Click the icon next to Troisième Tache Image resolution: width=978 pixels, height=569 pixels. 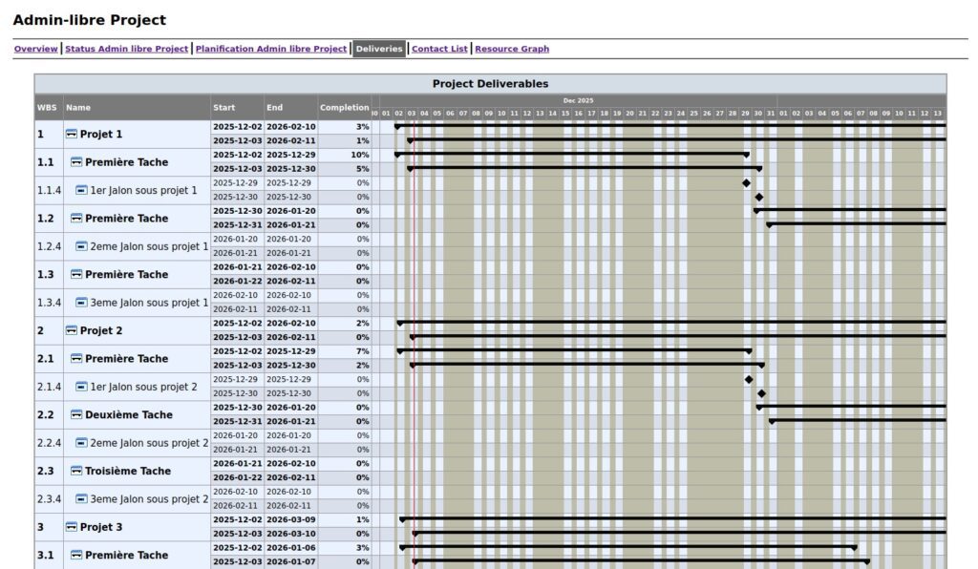76,472
